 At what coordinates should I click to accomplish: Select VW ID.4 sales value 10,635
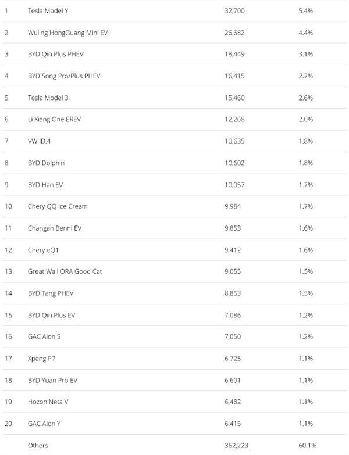(x=234, y=141)
